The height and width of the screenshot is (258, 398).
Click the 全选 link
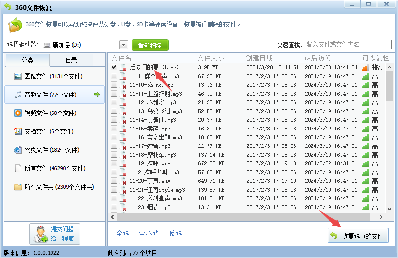pyautogui.click(x=122, y=233)
